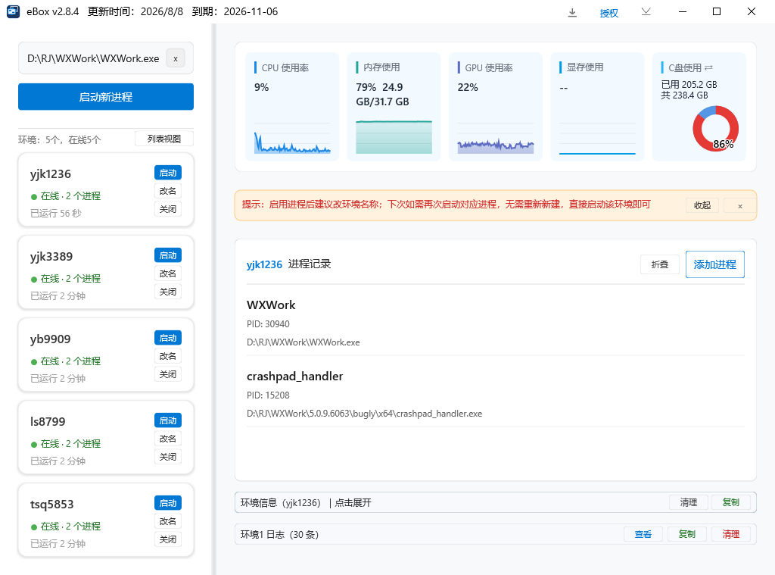Image resolution: width=775 pixels, height=575 pixels.
Task: Rename the tsq5853 environment
Action: click(168, 521)
